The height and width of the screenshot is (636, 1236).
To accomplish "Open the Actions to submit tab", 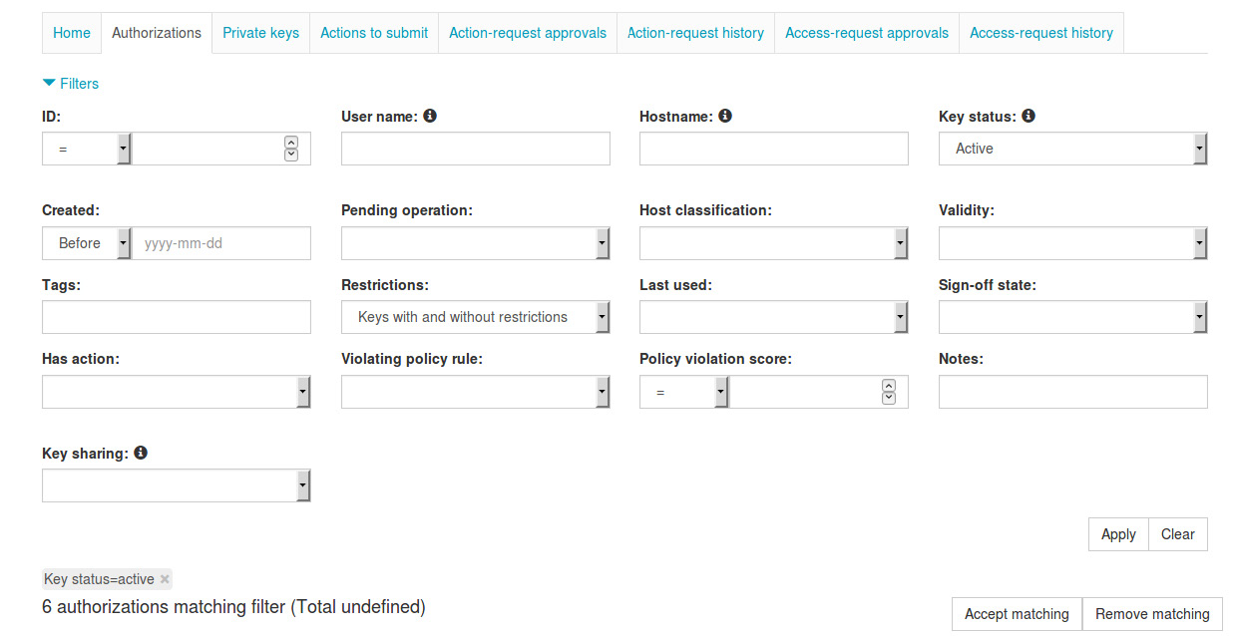I will (374, 33).
